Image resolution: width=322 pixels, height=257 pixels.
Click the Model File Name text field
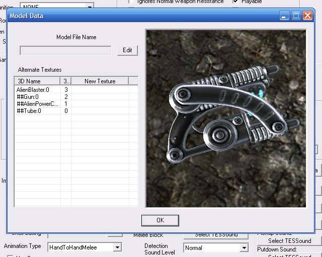coord(65,50)
